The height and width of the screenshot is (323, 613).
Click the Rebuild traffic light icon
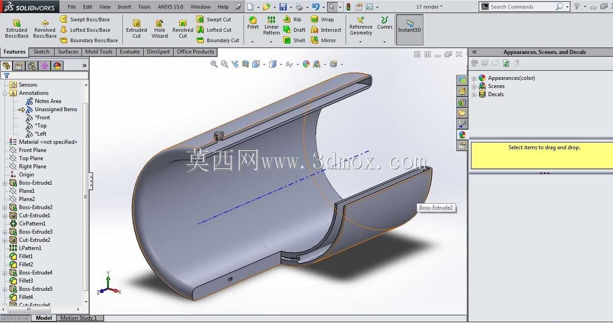coord(348,7)
